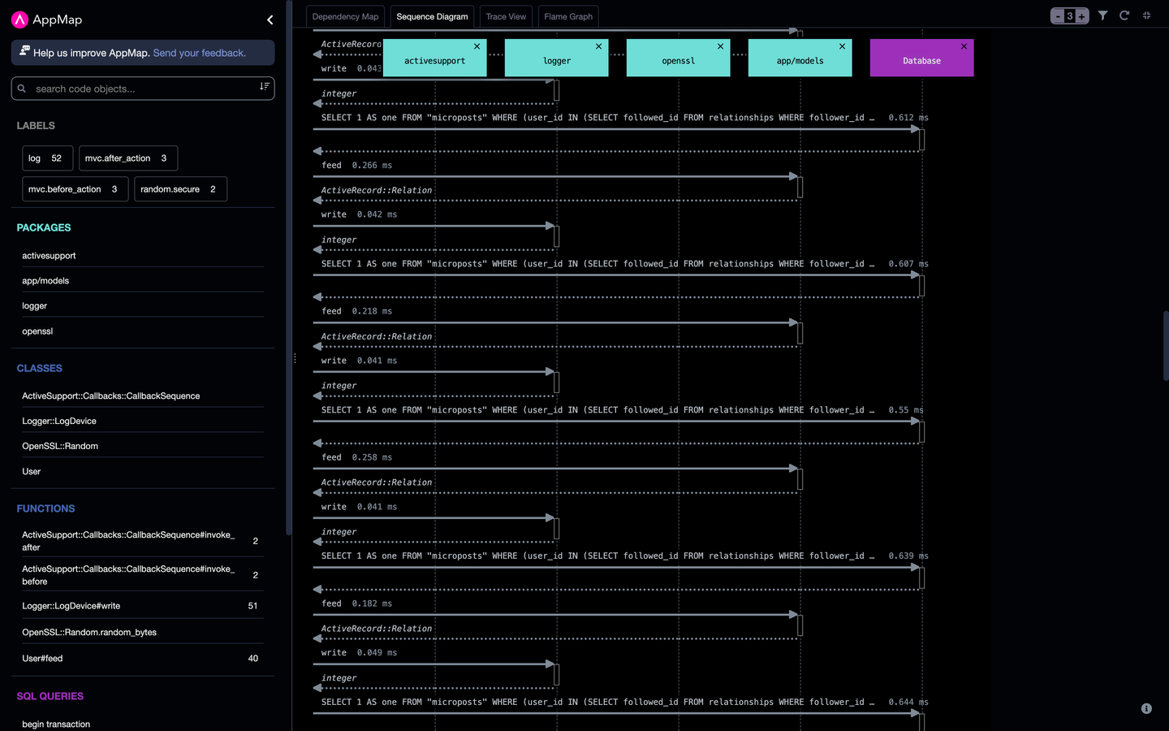Remove the app/models lane with X
The height and width of the screenshot is (731, 1169).
point(843,46)
